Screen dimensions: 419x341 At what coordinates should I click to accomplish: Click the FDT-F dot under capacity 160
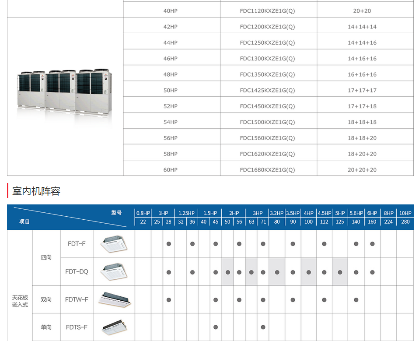(x=372, y=244)
